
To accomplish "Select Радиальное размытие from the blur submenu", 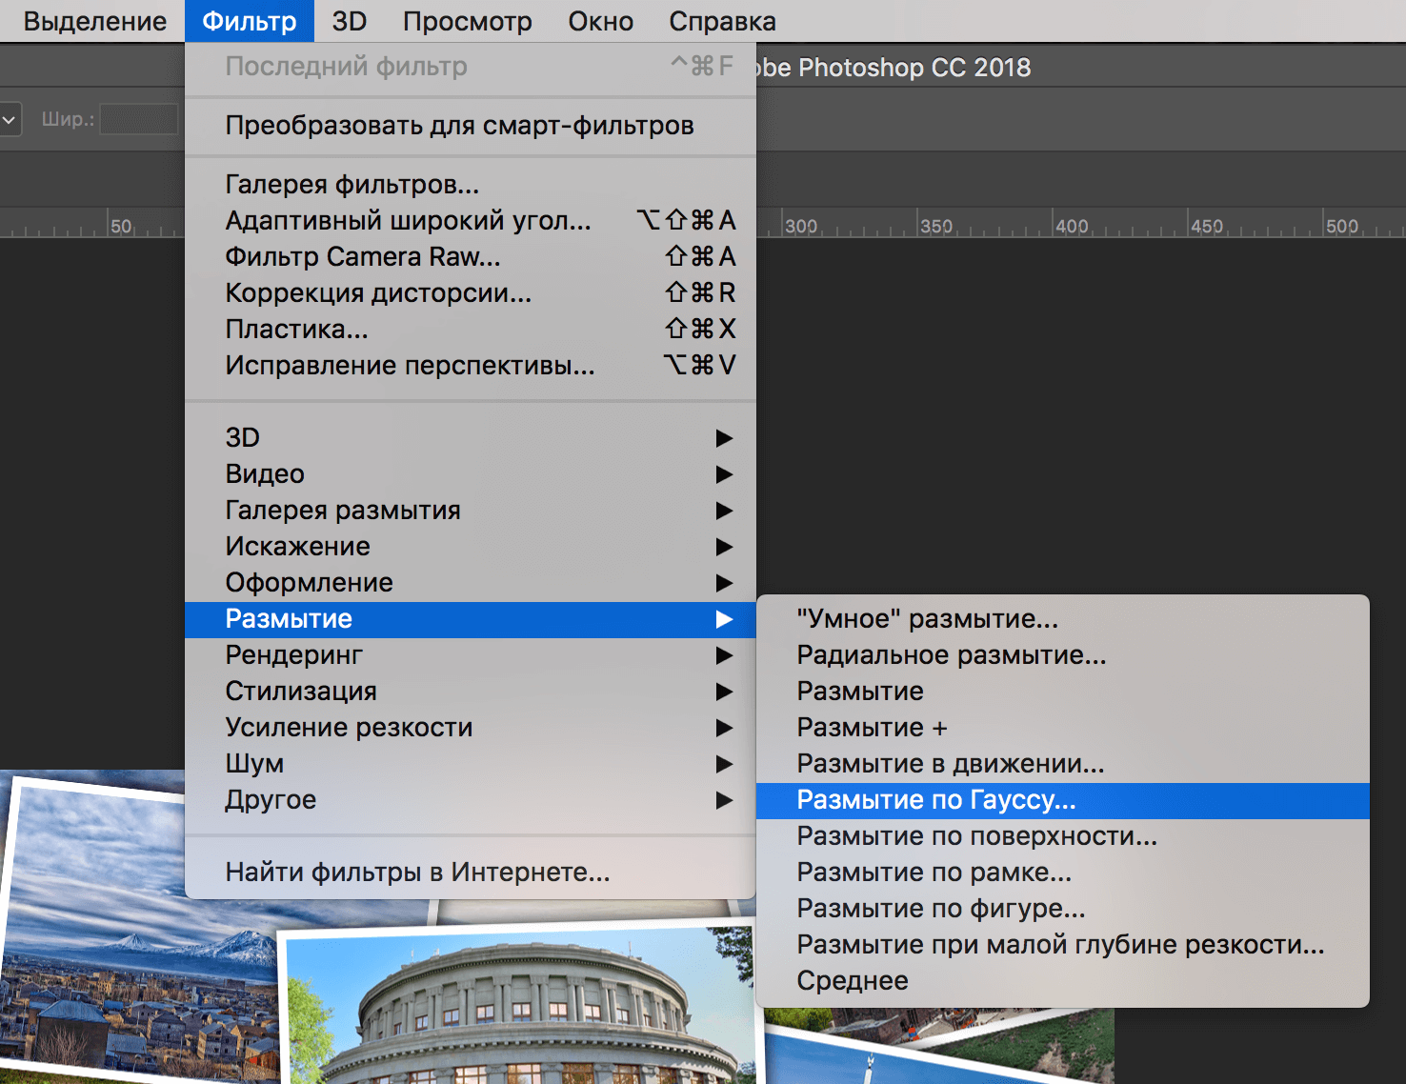I will (x=952, y=655).
